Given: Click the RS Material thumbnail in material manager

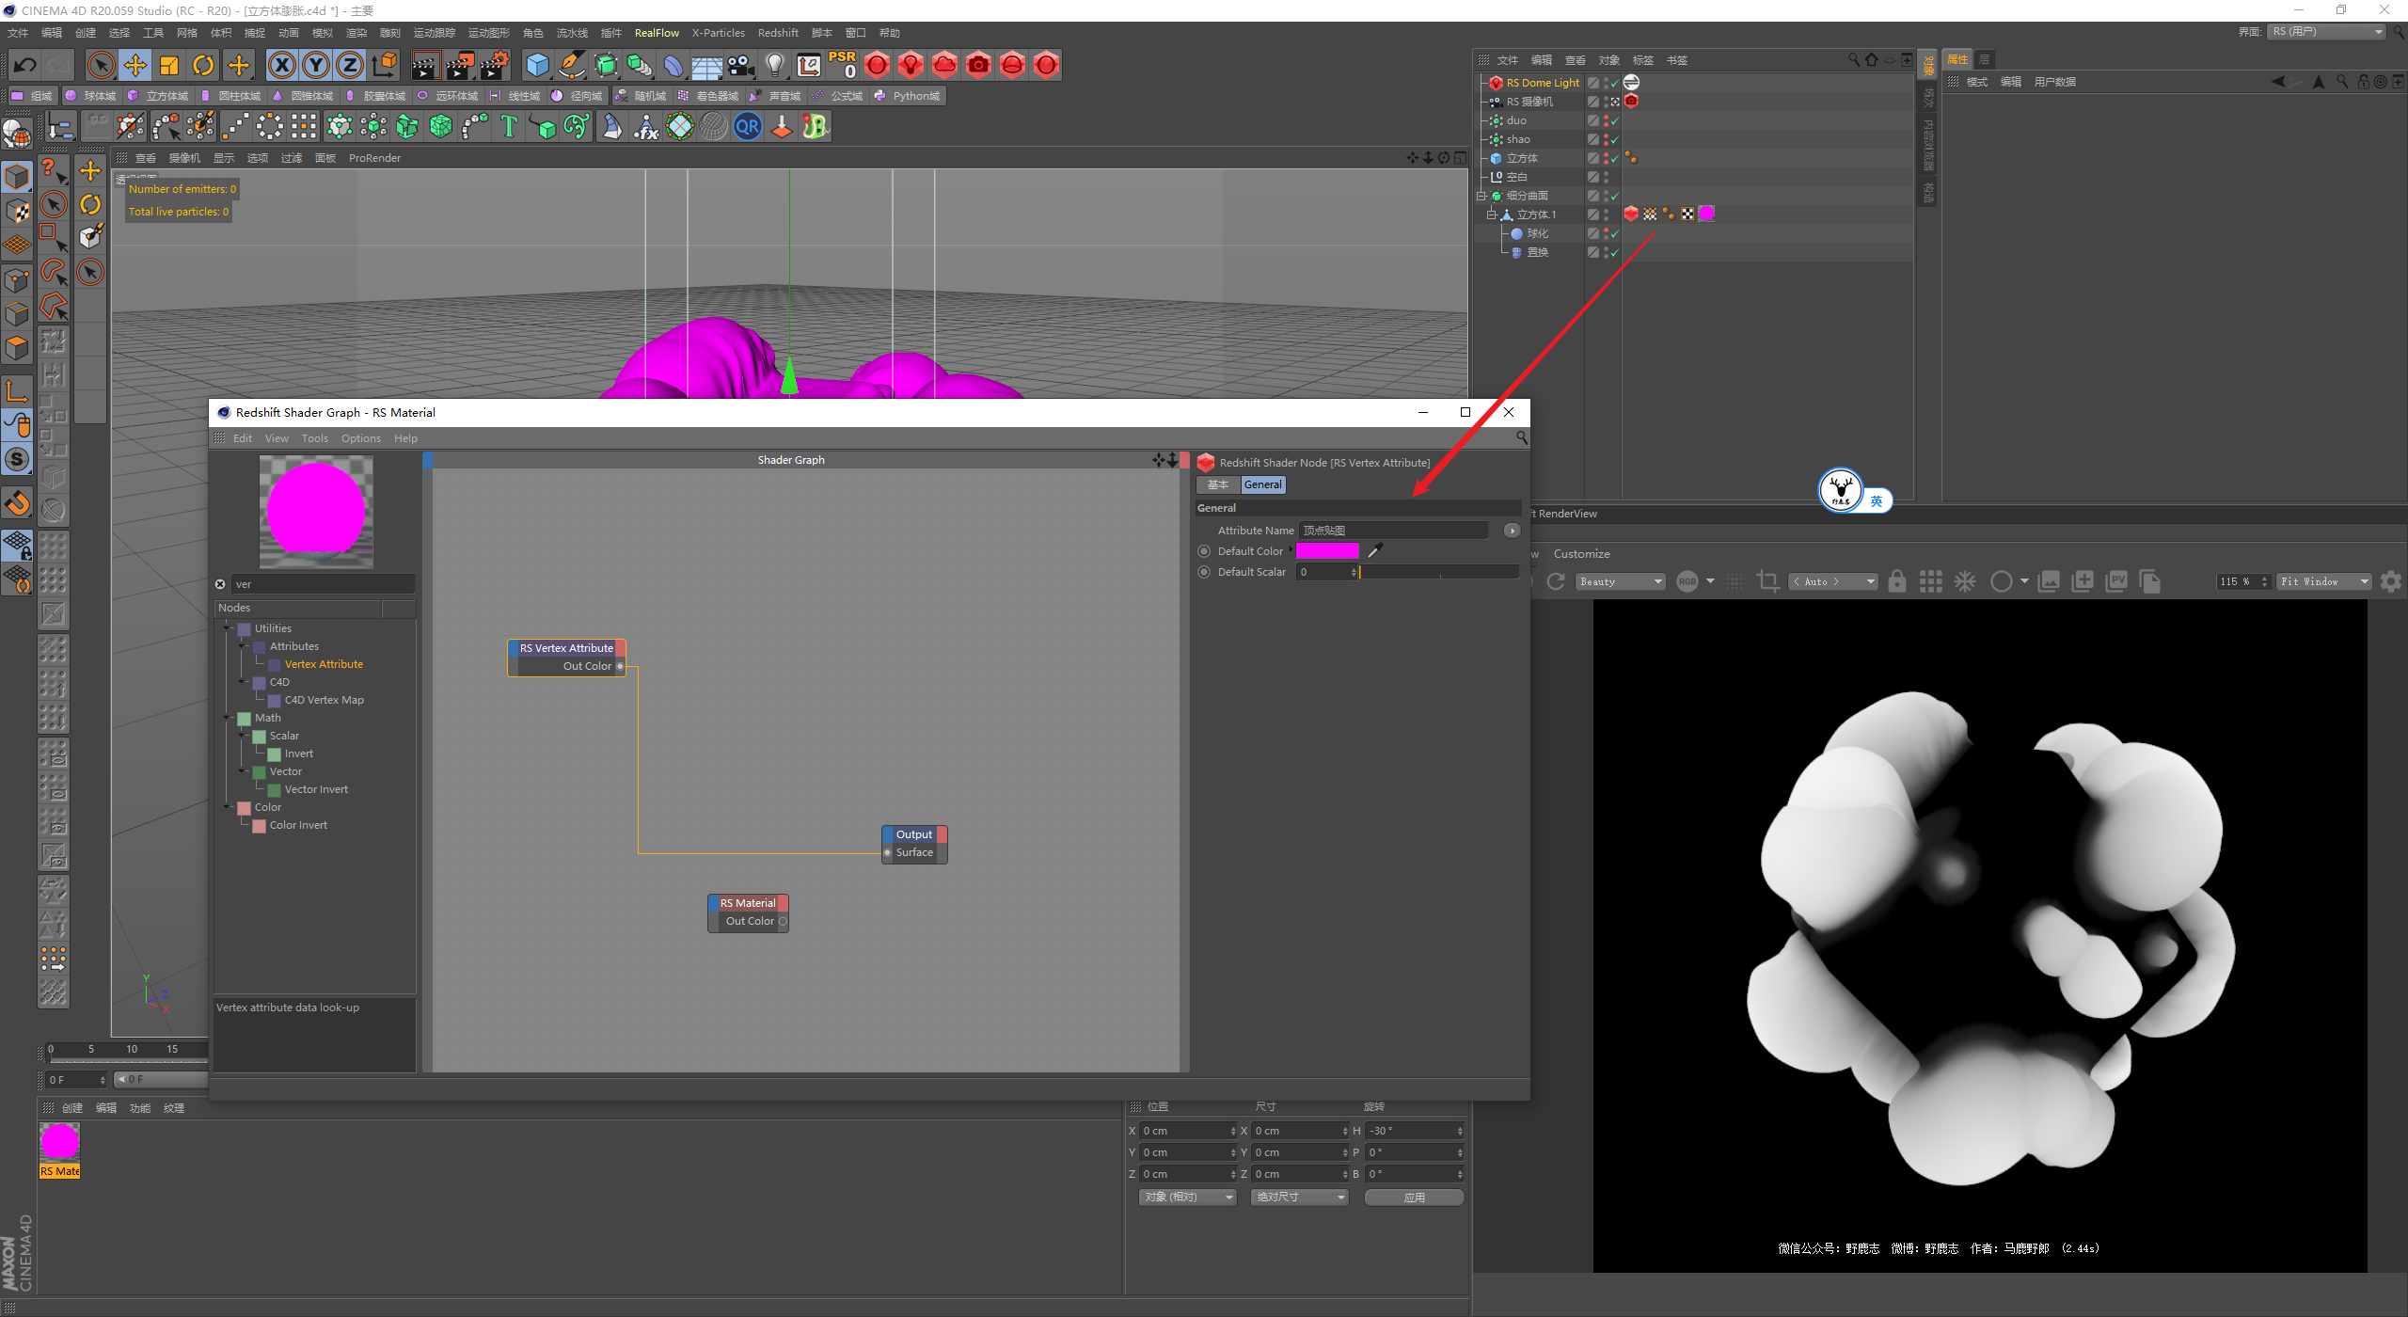Looking at the screenshot, I should pyautogui.click(x=60, y=1142).
